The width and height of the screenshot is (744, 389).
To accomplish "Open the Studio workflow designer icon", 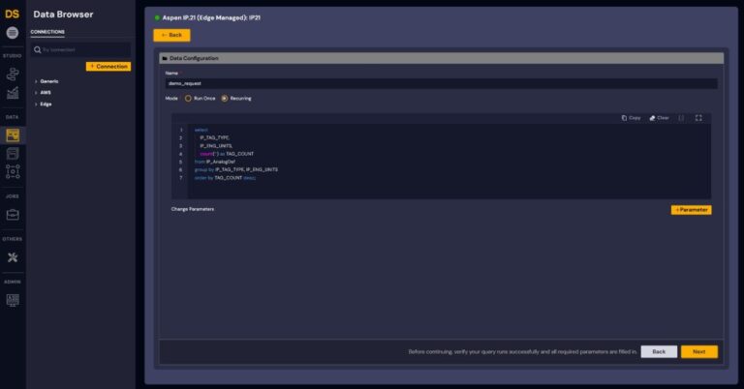I will click(13, 73).
